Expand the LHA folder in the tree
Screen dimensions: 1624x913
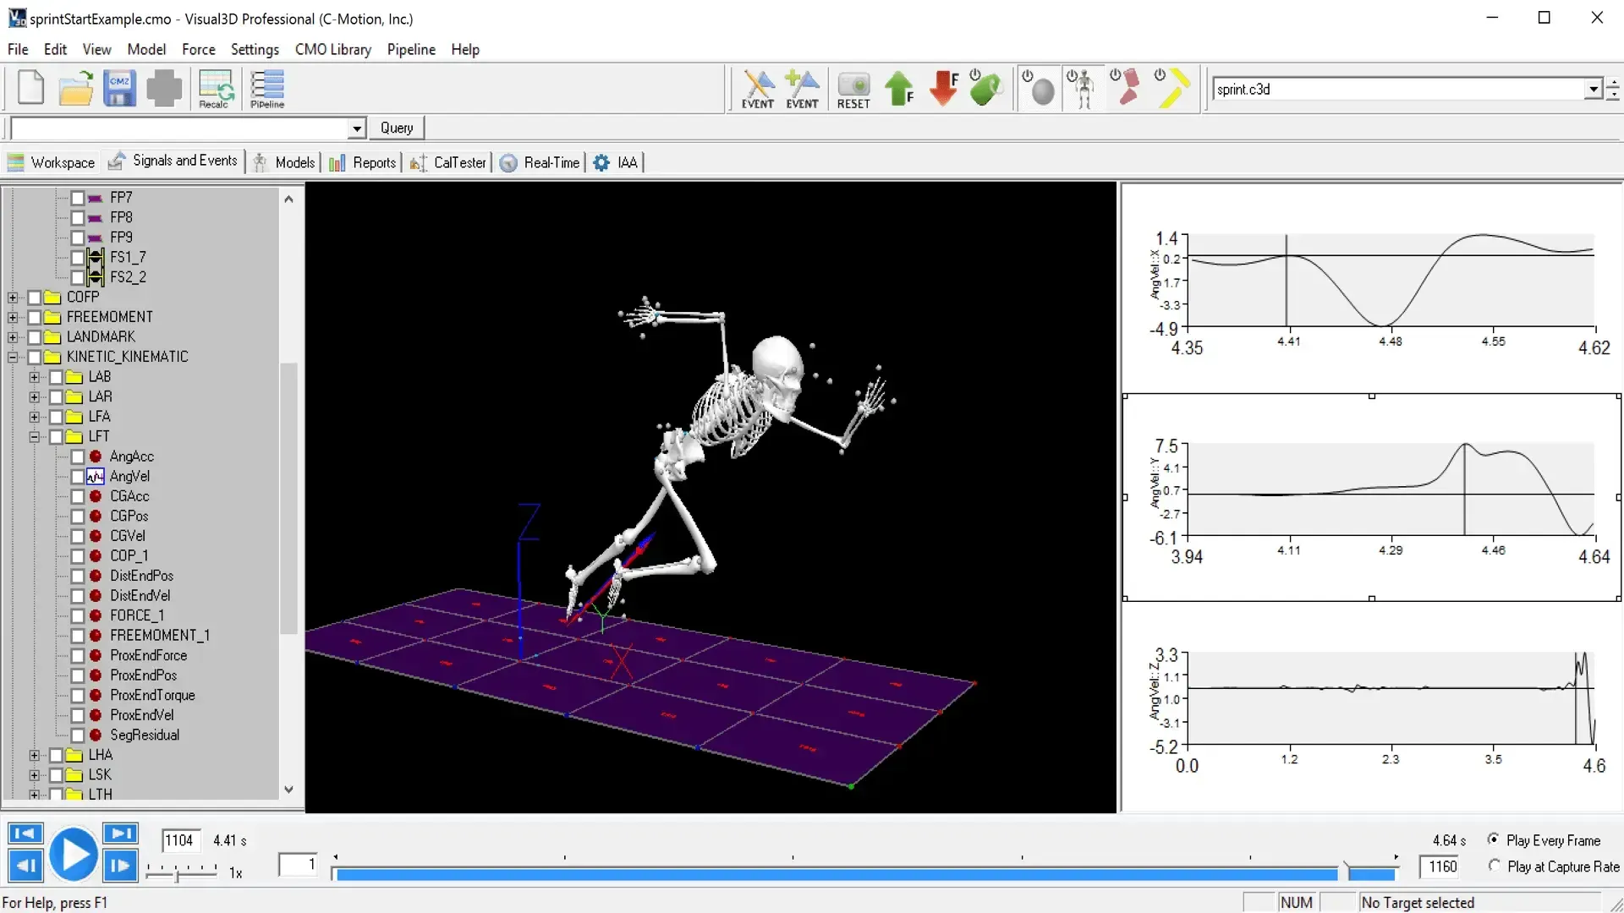point(34,755)
